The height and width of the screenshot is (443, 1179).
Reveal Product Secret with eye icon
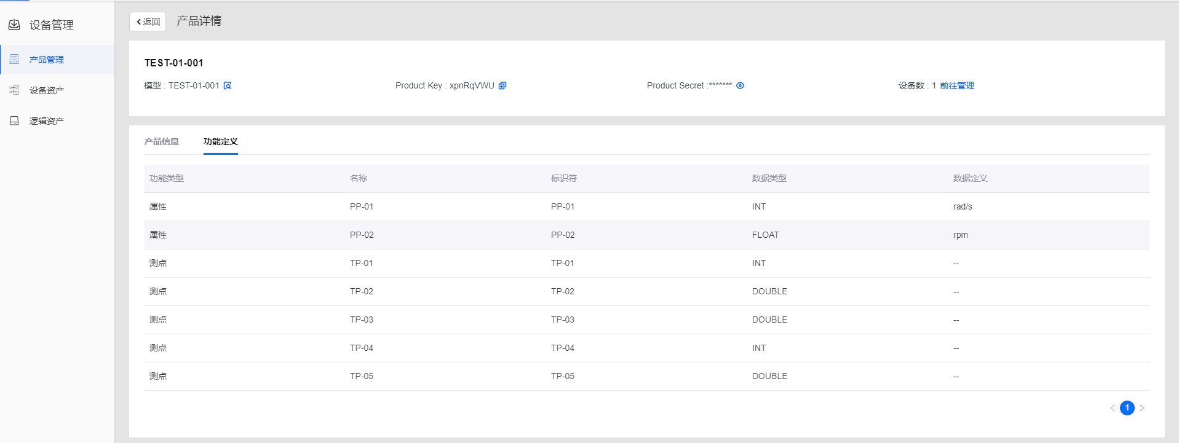[x=740, y=85]
